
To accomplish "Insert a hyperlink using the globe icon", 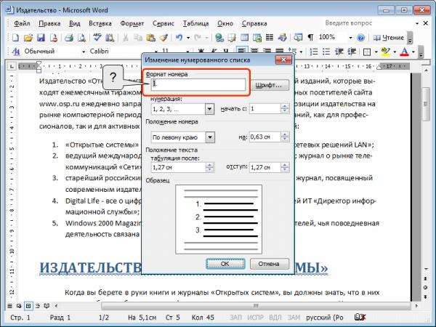I will [x=219, y=38].
